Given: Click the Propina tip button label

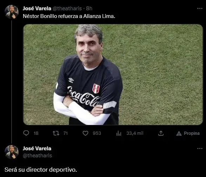Looking at the screenshot, I should point(192,133).
